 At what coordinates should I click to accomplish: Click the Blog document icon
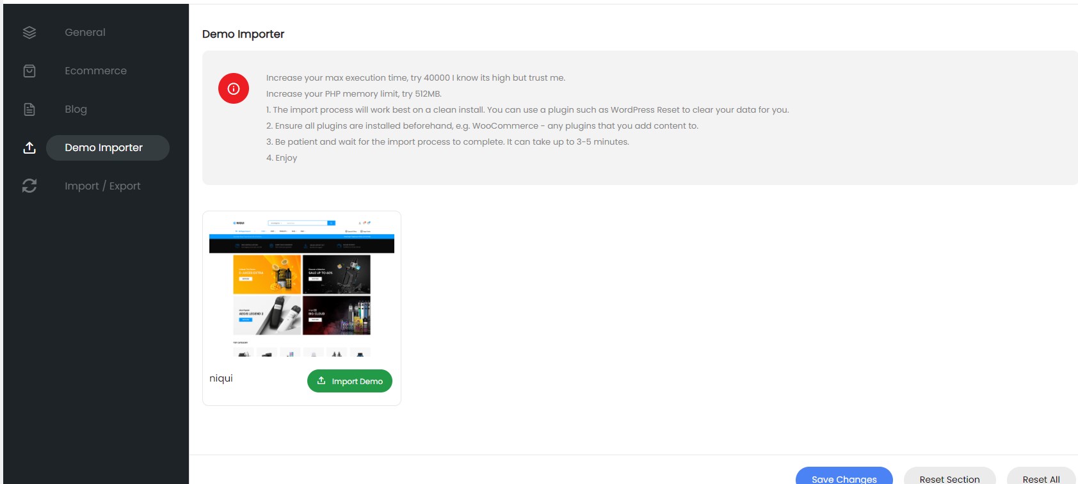[29, 109]
